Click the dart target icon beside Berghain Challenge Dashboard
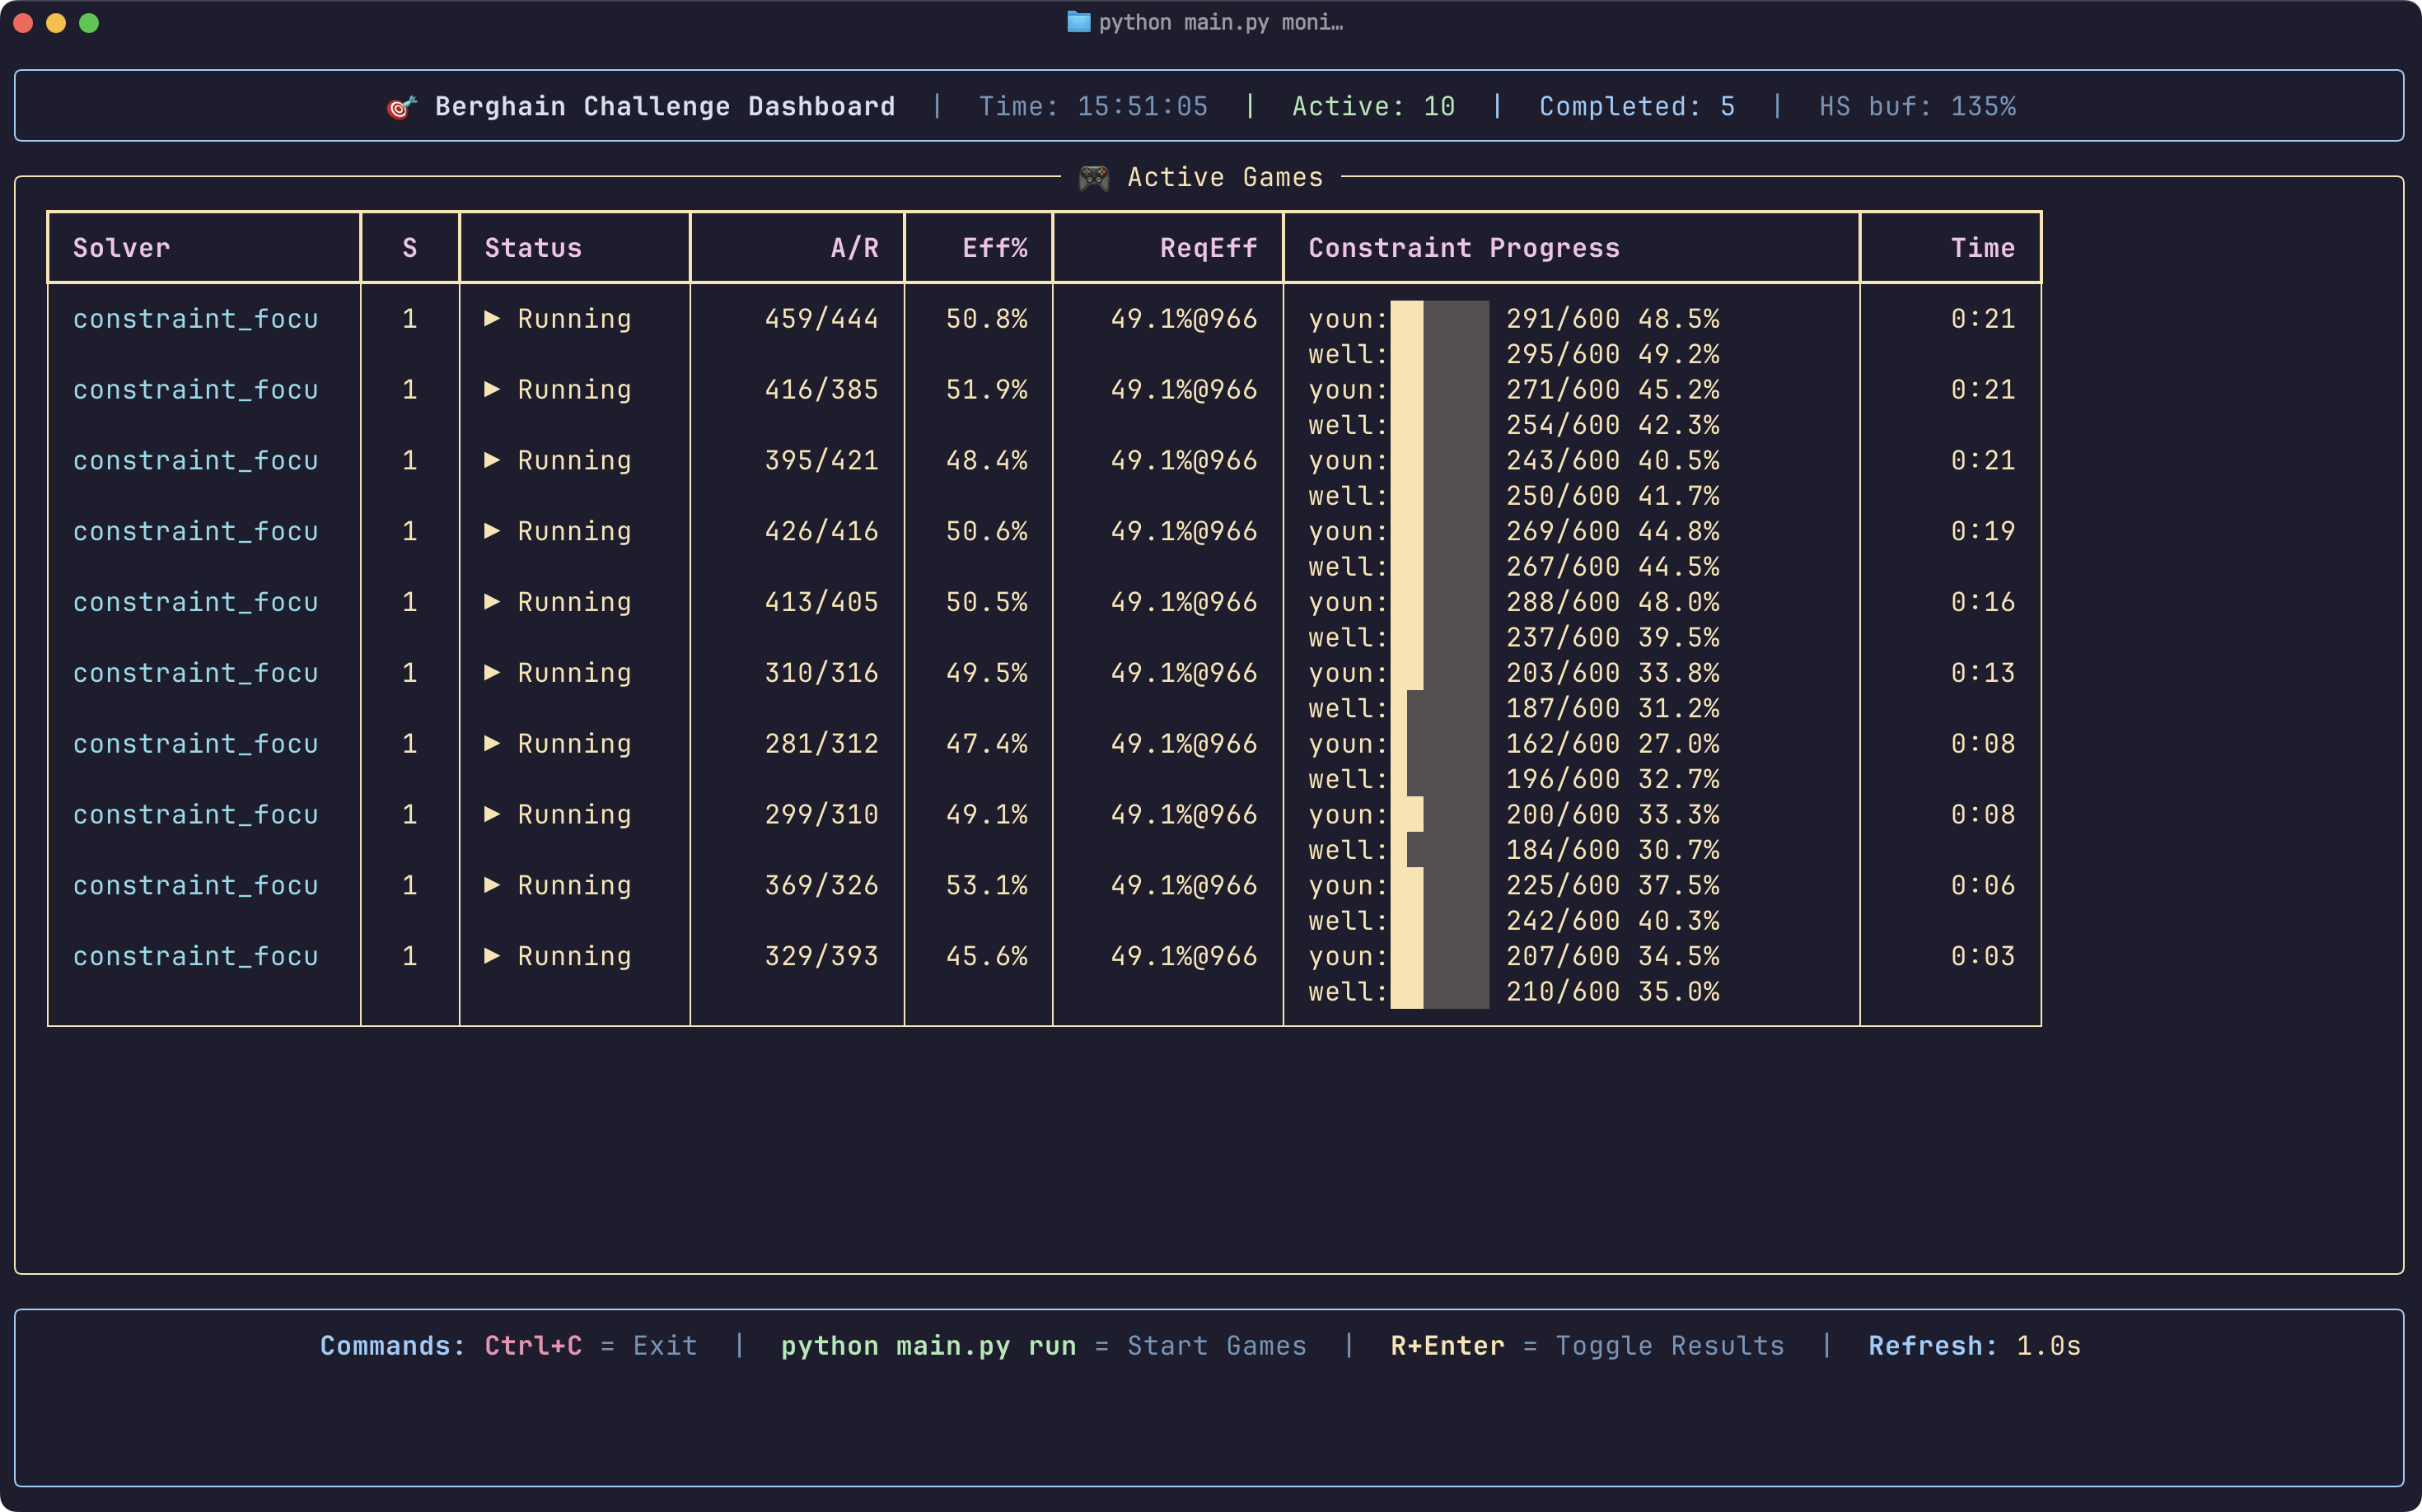 [x=401, y=107]
